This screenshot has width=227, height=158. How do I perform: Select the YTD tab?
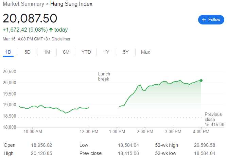(x=86, y=52)
